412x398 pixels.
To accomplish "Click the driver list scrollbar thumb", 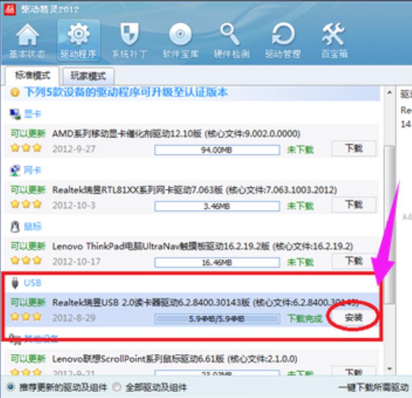I will click(390, 225).
